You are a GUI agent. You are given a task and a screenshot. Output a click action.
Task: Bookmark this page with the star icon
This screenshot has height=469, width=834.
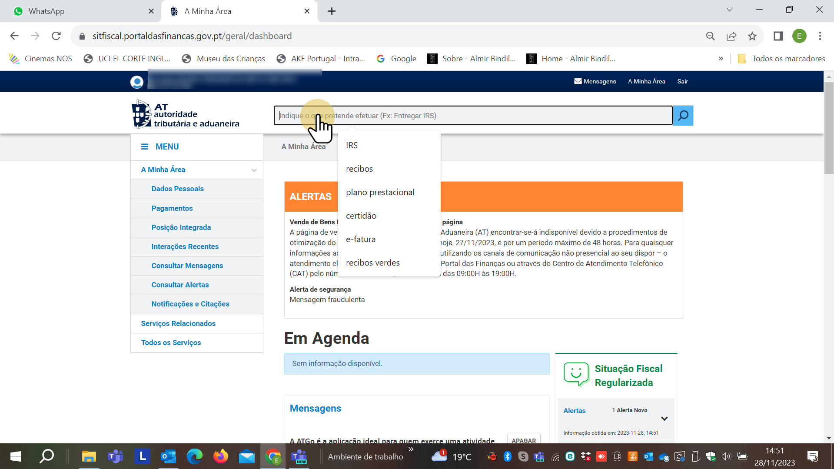click(x=752, y=36)
